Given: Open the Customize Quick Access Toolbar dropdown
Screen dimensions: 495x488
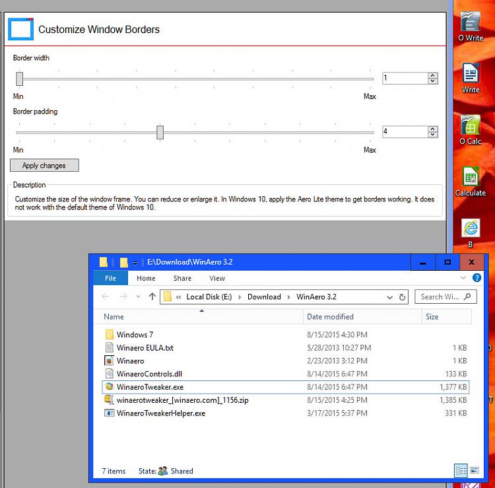Looking at the screenshot, I should coord(135,263).
